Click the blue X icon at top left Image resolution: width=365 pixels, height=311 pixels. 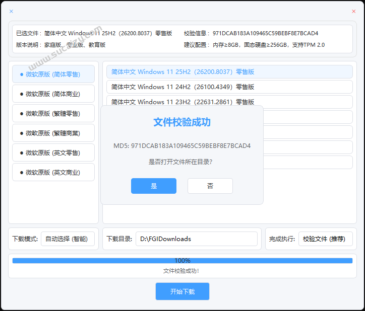pos(11,11)
